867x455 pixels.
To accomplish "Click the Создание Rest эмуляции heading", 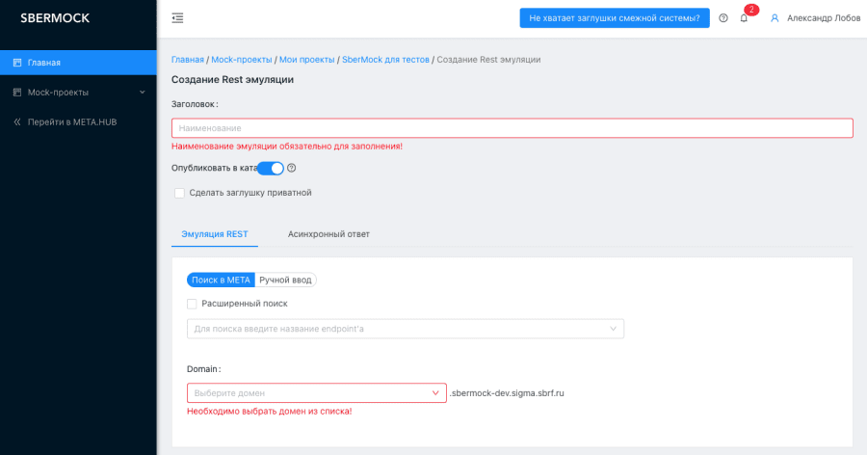I will point(232,80).
